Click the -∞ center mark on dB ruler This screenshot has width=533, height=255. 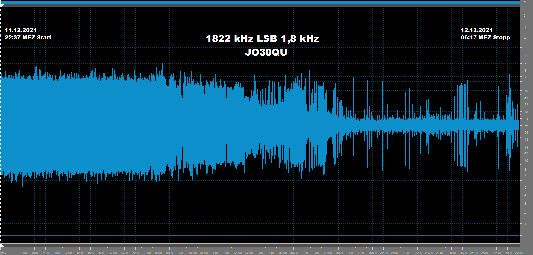526,125
